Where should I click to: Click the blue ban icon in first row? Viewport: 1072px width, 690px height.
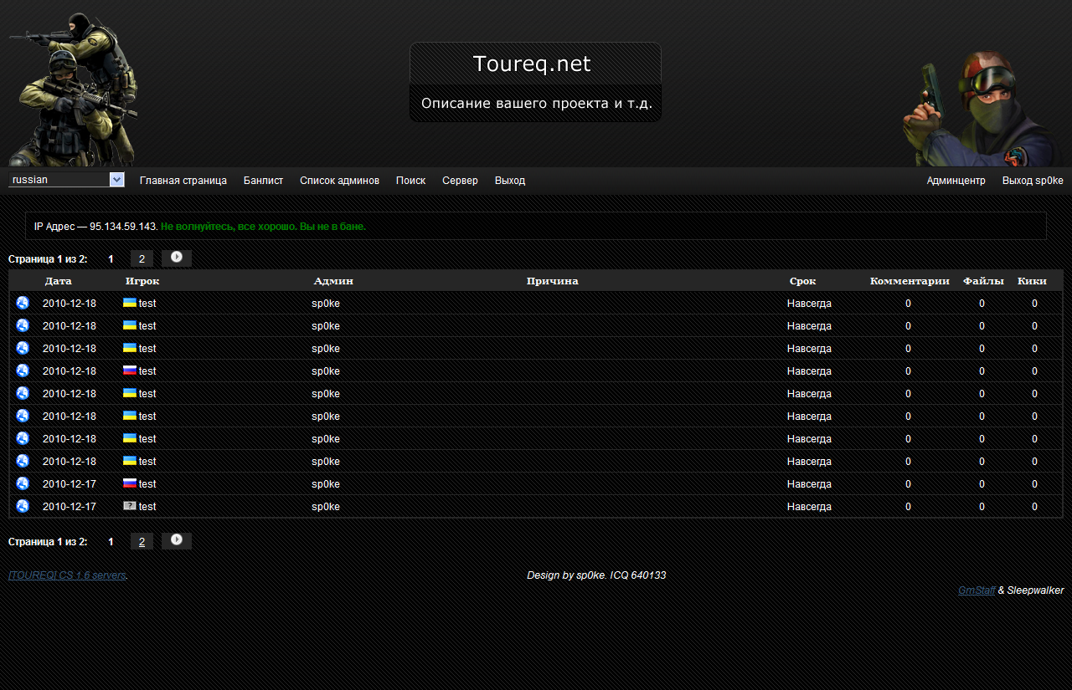(23, 303)
